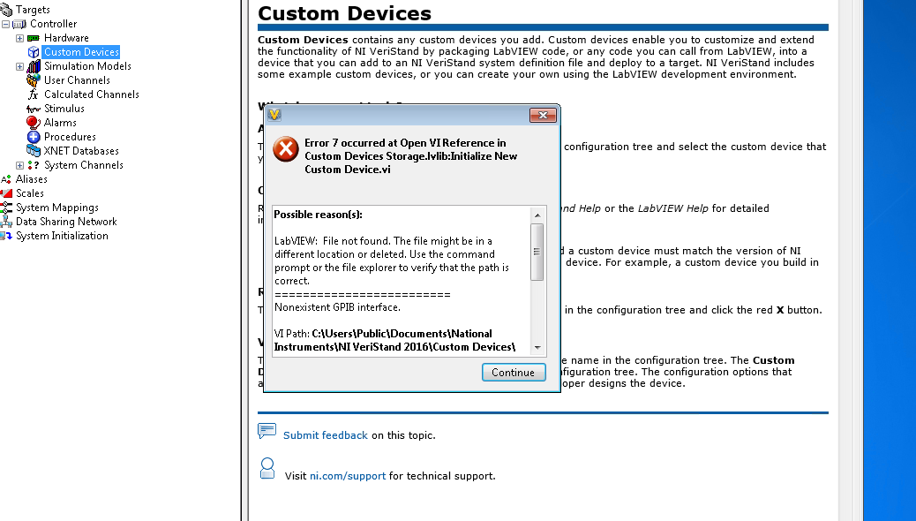Screen dimensions: 916x521
Task: Open the ni.com/support link
Action: (347, 476)
